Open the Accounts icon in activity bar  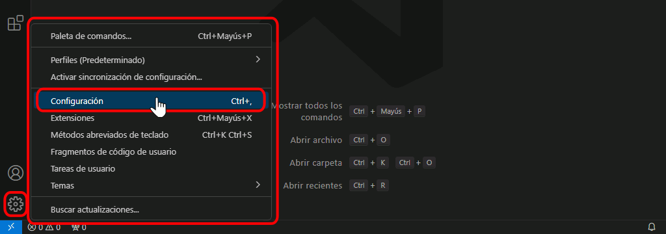(x=16, y=174)
